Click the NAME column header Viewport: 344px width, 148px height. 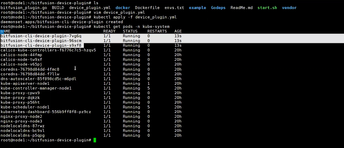[6, 31]
